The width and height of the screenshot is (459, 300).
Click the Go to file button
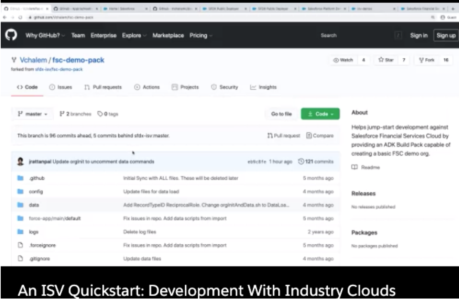281,114
